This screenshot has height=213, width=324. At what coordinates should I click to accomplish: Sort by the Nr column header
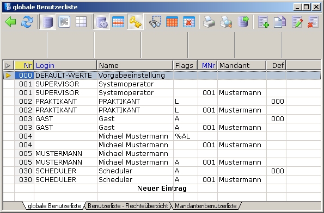point(24,66)
